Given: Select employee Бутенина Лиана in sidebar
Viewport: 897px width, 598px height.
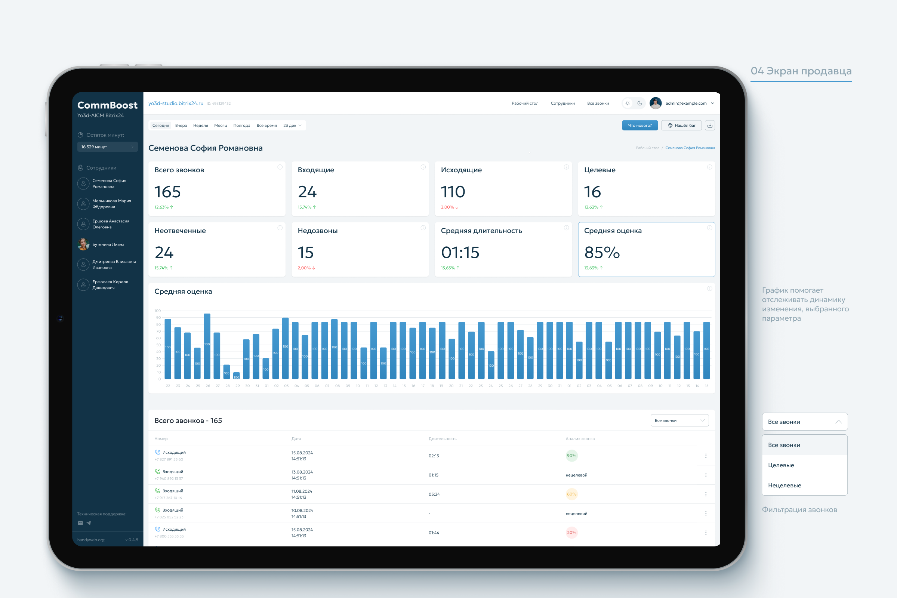Looking at the screenshot, I should click(x=108, y=244).
